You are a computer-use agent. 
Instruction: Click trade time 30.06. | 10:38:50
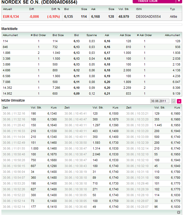(76, 143)
